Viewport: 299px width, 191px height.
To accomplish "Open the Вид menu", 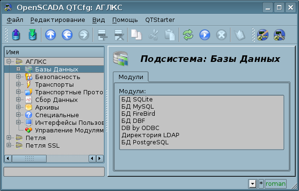I will (99, 20).
